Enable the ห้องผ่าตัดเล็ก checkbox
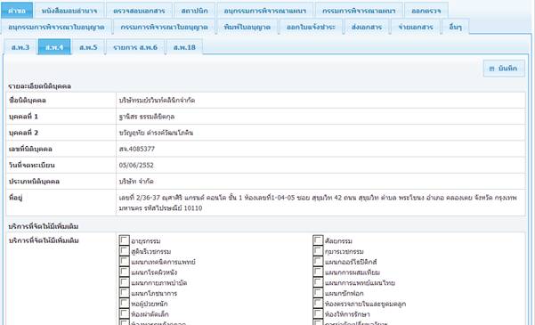Screen dimensions: 535x325 coord(125,313)
